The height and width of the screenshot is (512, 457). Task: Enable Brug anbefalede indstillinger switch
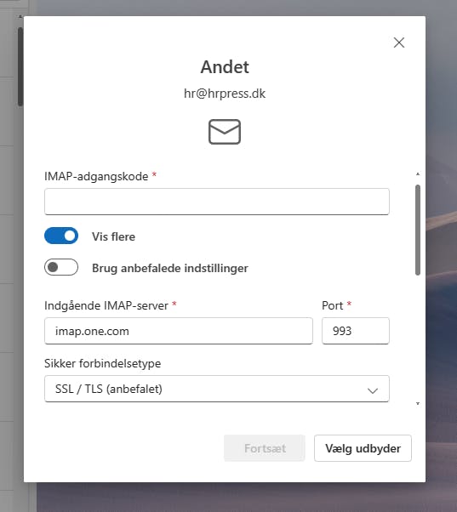61,267
